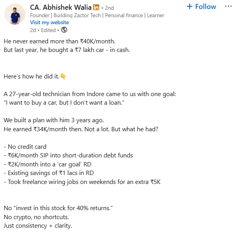Screen dimensions: 237x232
Task: Click the No crypto, no shortcuts line
Action: coord(36,217)
